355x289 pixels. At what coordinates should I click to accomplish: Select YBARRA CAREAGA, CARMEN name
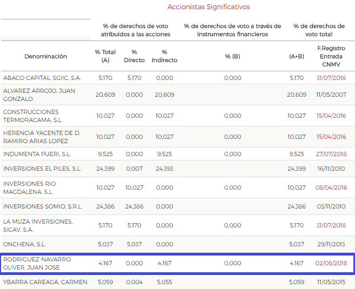[45, 282]
